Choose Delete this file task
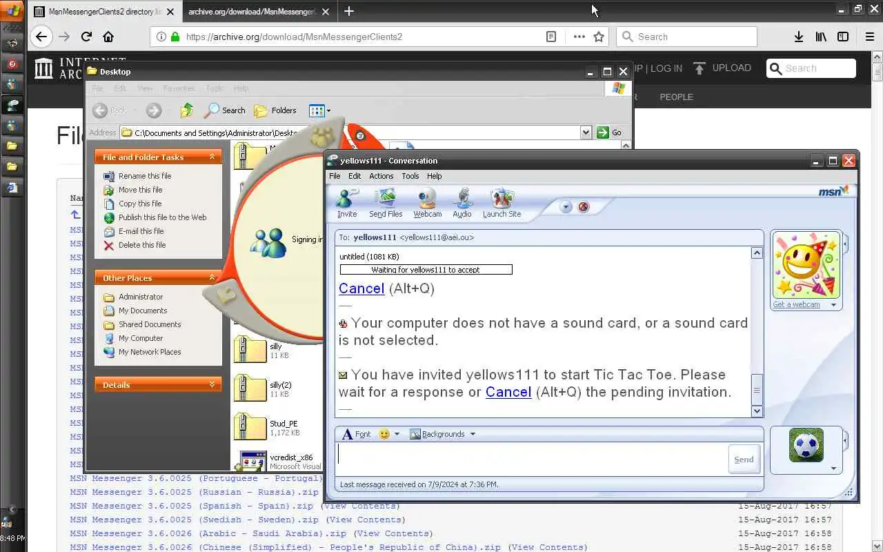Viewport: 883px width, 552px height. coord(135,245)
